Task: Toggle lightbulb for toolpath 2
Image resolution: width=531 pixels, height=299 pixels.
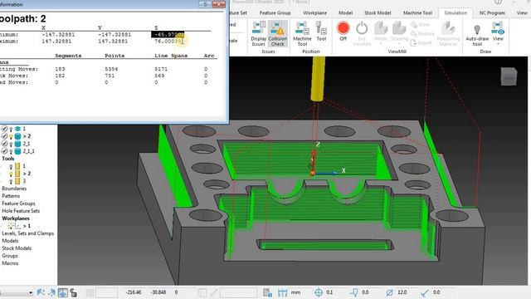Action: coord(11,136)
